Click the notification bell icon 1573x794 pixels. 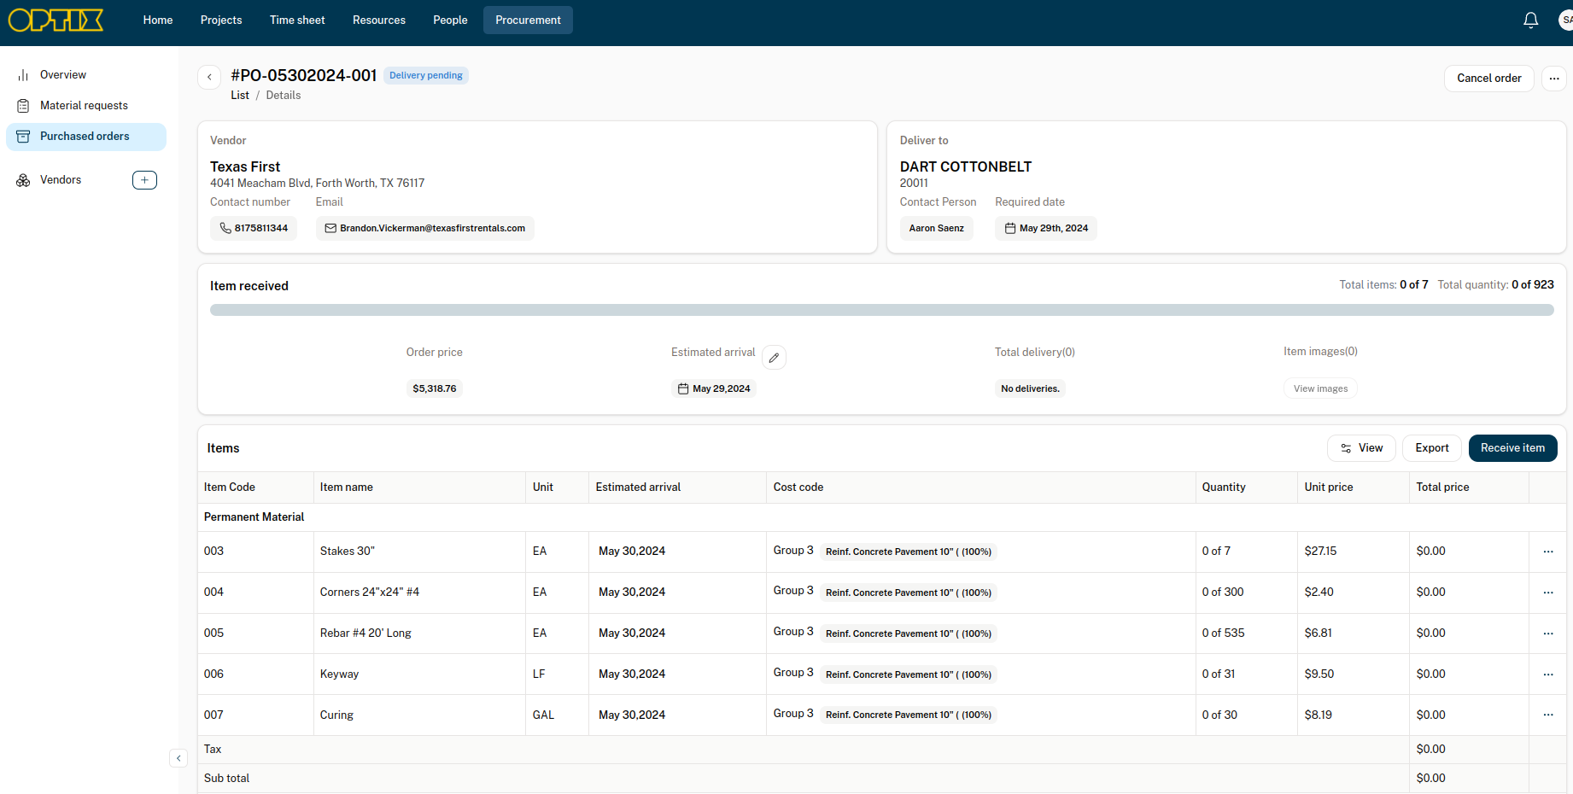click(1530, 20)
